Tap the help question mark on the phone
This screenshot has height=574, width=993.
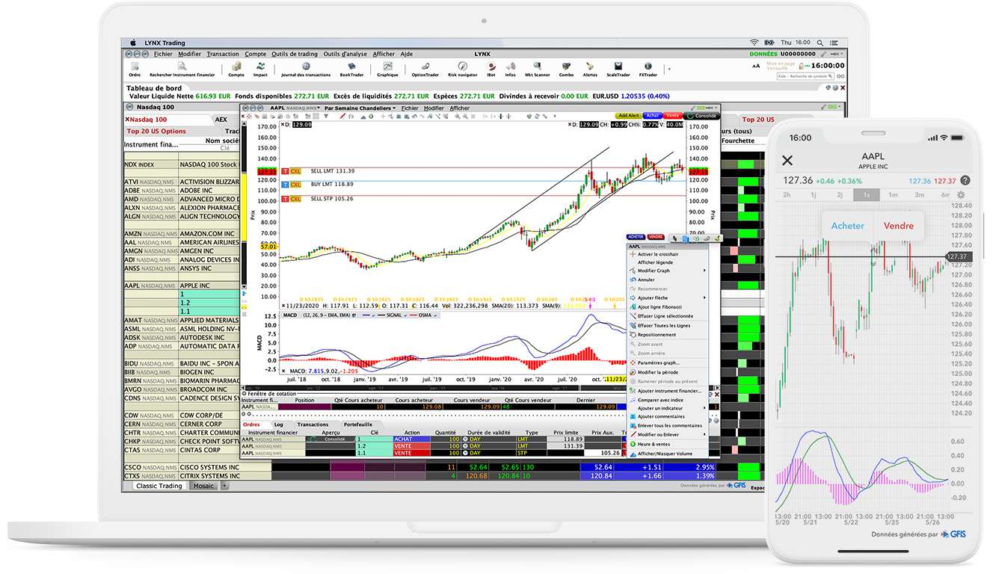[x=965, y=181]
